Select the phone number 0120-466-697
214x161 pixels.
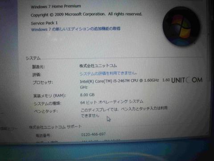93,134
